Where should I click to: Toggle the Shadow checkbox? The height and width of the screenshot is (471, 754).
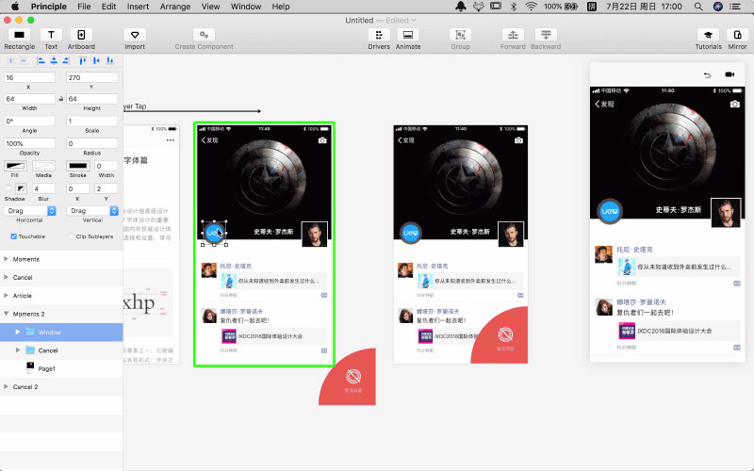tap(9, 190)
